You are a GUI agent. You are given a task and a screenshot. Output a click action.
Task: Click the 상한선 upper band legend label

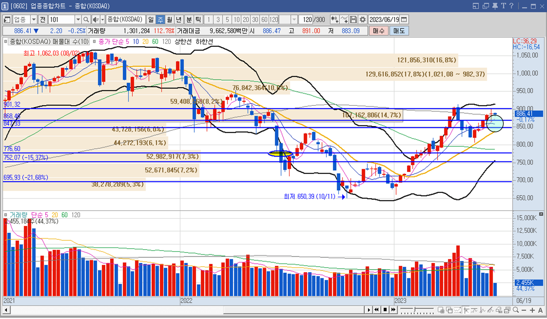(x=183, y=41)
